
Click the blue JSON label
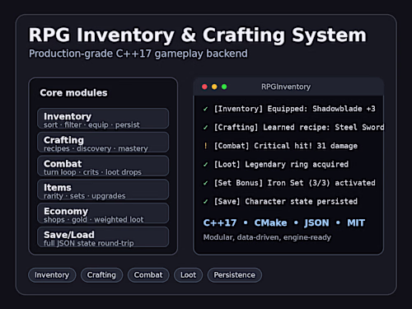click(316, 222)
